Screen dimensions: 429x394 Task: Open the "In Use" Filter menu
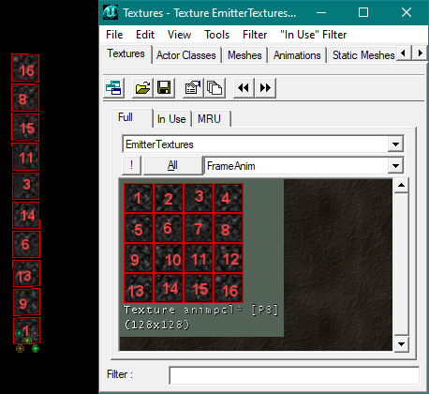[314, 35]
